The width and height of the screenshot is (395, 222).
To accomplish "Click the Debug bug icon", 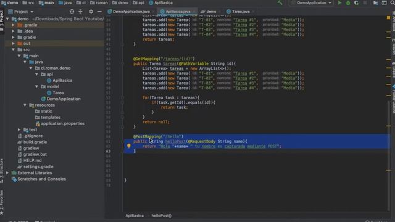I will (348, 3).
